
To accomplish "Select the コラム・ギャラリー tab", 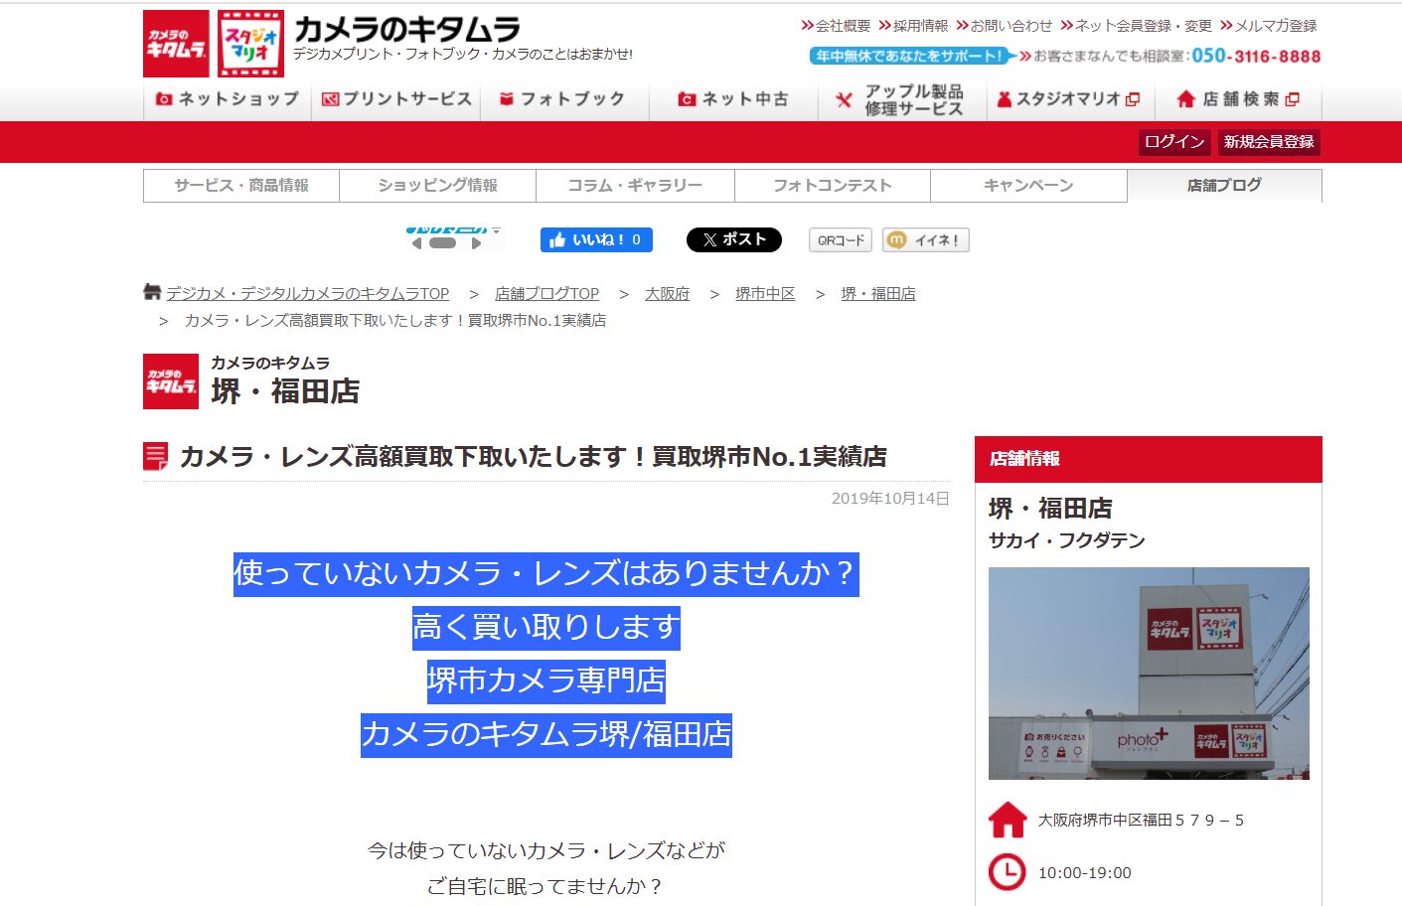I will [x=635, y=186].
